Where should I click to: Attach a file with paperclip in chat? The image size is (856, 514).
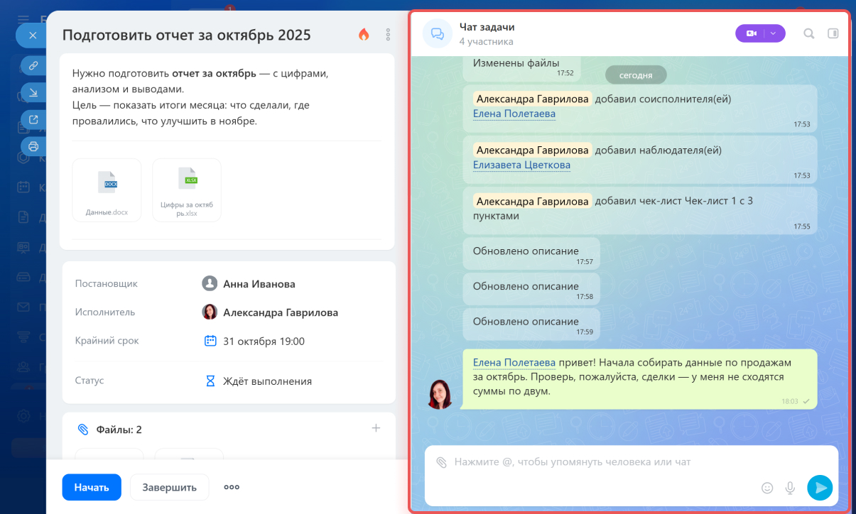point(441,462)
